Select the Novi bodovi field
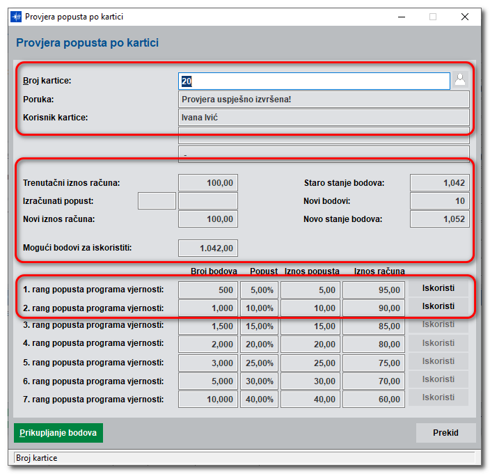This screenshot has height=474, width=490. click(439, 201)
